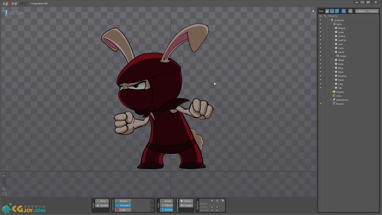Select the Head mesh attachment icon

click(x=338, y=56)
